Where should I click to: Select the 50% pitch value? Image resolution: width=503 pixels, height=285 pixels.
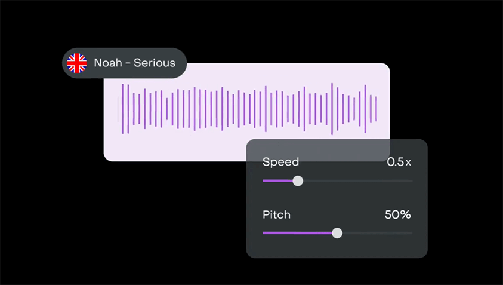coord(398,214)
